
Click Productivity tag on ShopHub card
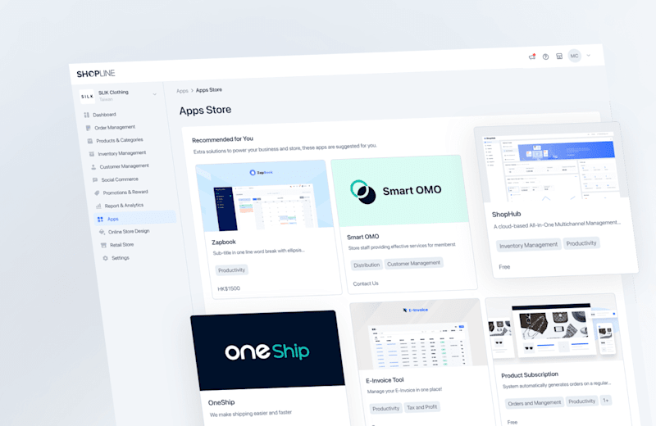point(581,243)
